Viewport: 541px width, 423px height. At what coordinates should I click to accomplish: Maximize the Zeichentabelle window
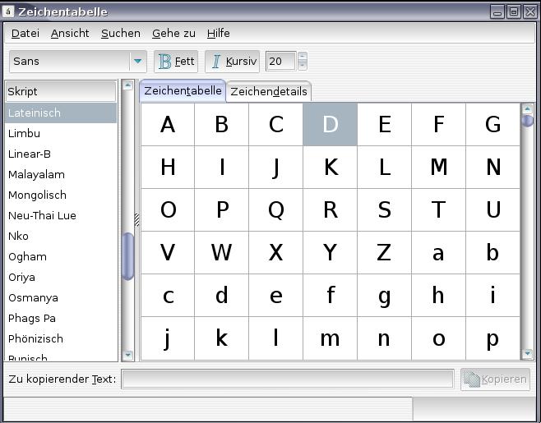(x=514, y=11)
